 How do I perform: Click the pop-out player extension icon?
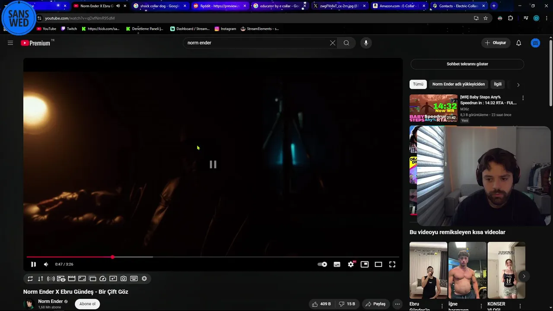92,279
